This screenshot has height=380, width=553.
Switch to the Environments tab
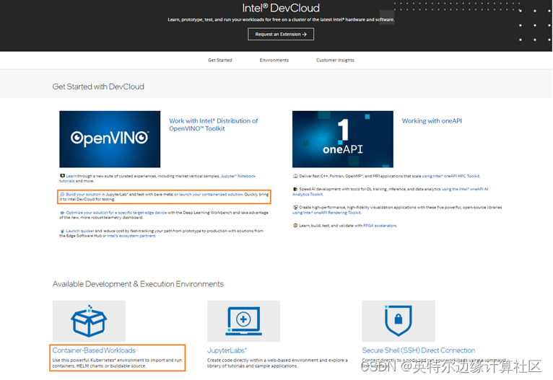point(274,61)
